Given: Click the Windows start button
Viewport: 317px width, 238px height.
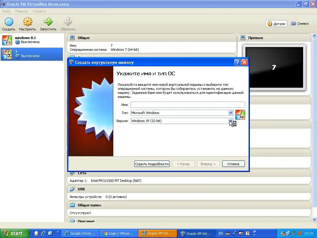Looking at the screenshot, I should coord(15,233).
